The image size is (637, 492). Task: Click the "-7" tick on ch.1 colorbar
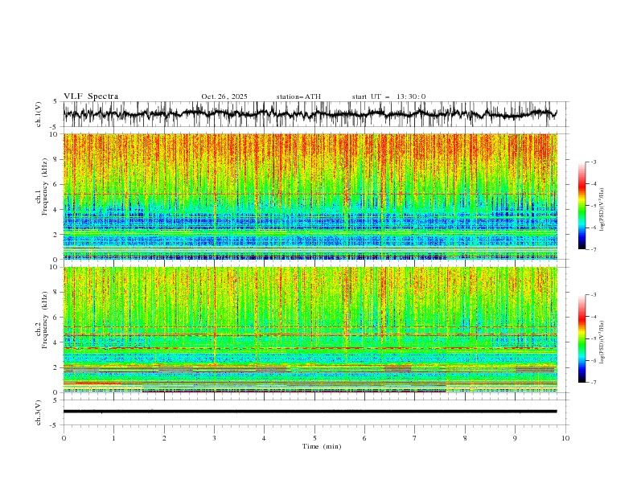click(x=594, y=249)
